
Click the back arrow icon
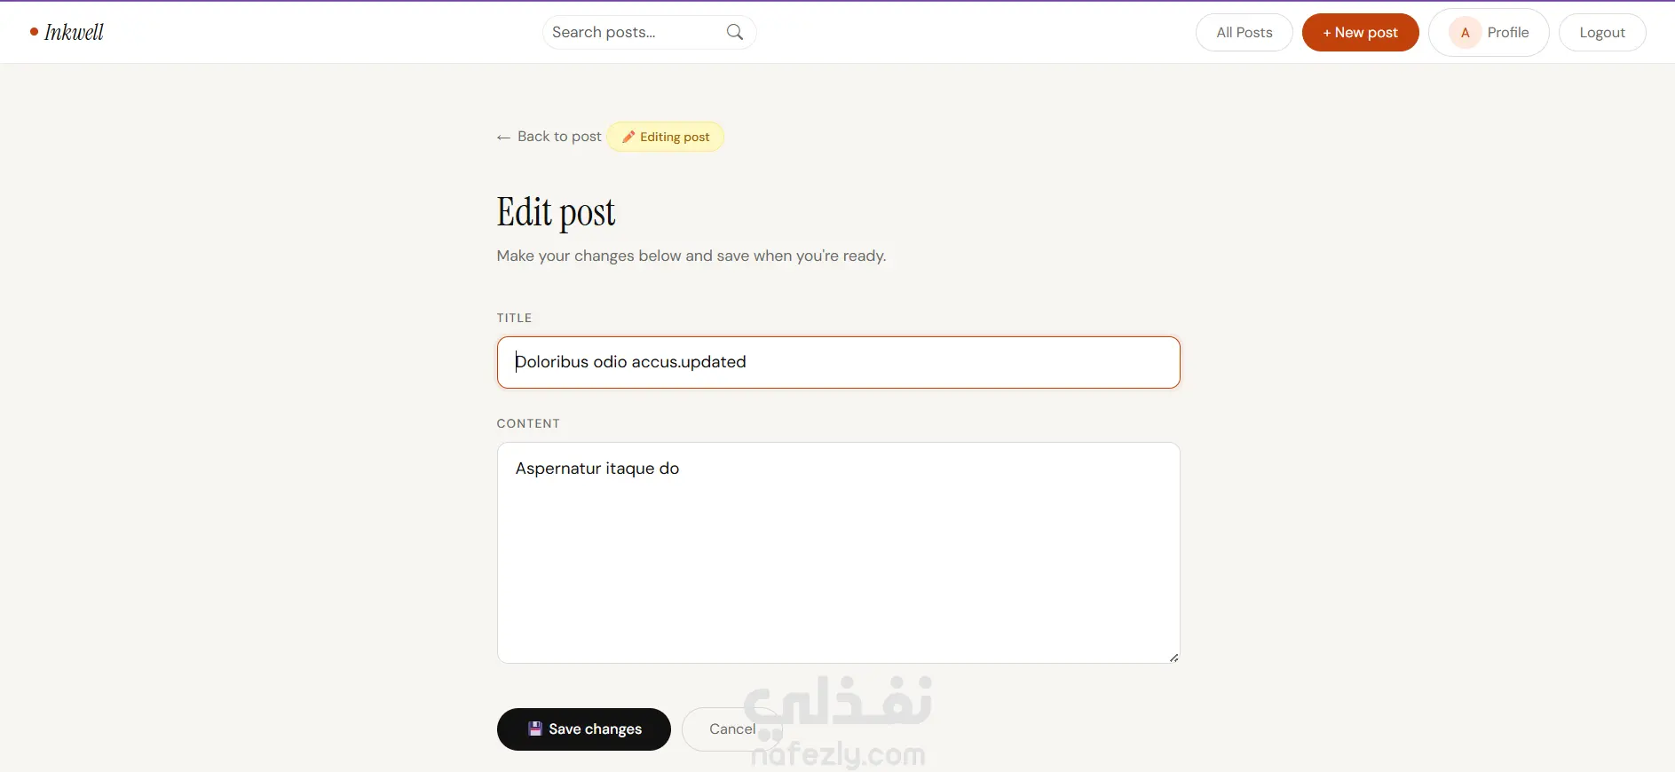pyautogui.click(x=503, y=137)
